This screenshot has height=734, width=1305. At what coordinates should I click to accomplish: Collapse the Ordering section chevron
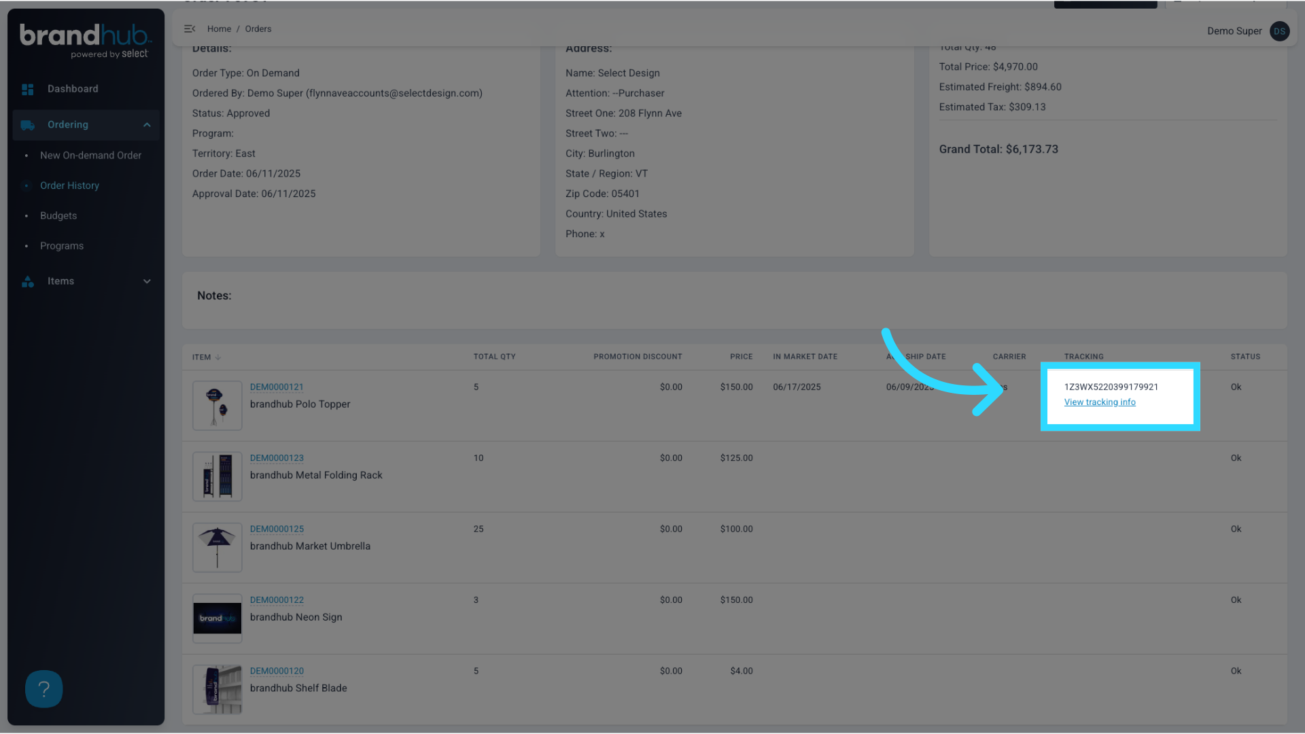(147, 125)
